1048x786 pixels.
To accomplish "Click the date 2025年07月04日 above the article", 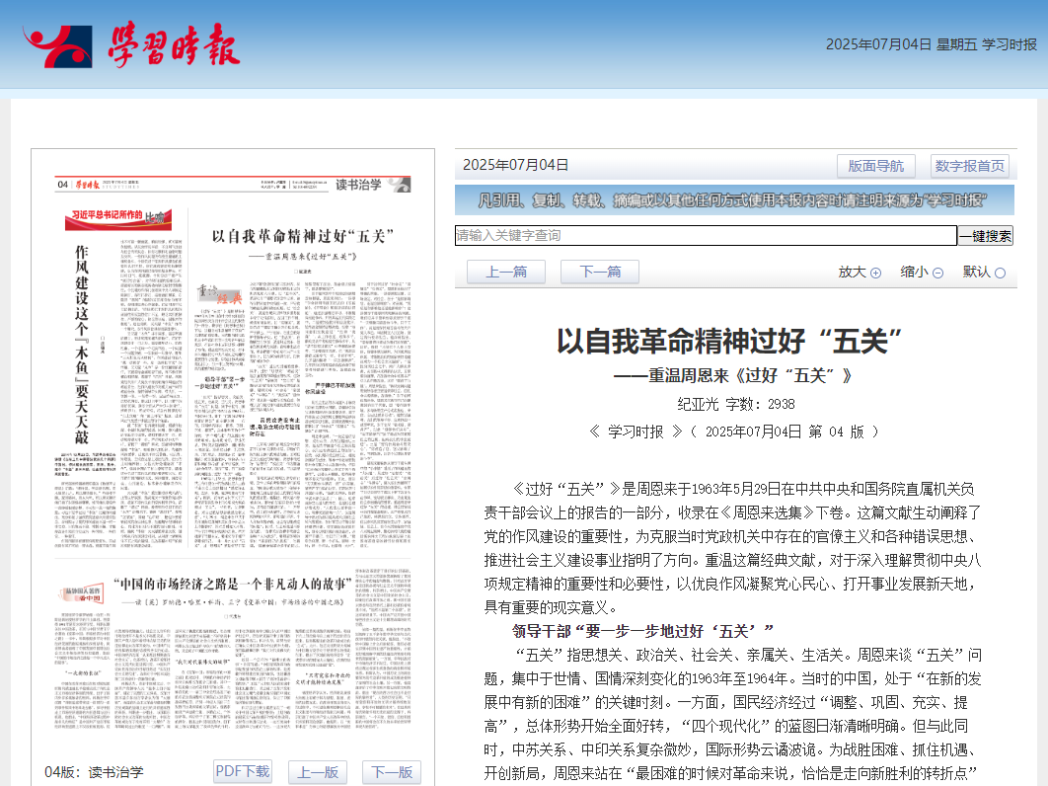I will point(515,165).
